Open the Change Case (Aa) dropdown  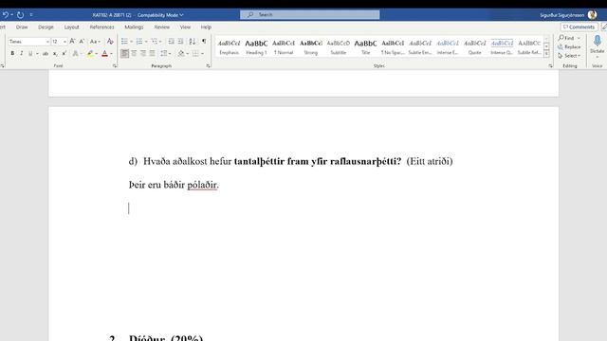click(x=95, y=42)
